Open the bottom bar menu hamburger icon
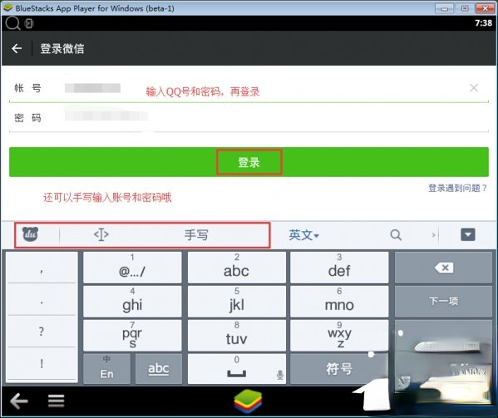The width and height of the screenshot is (498, 418). (57, 401)
